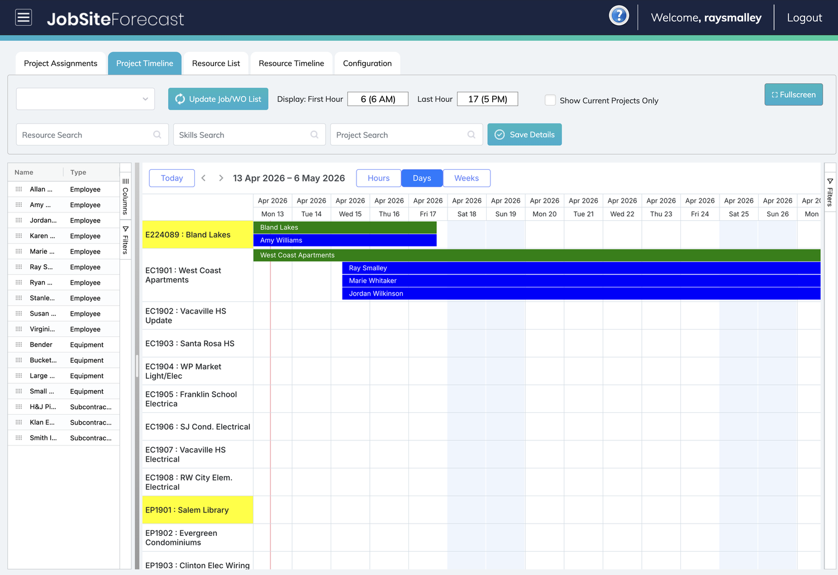Select EP1901 : Salem Library project row
The image size is (838, 575).
tap(198, 510)
